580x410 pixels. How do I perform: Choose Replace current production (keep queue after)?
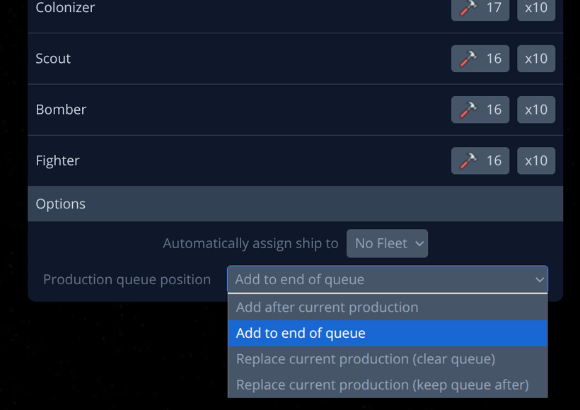388,385
